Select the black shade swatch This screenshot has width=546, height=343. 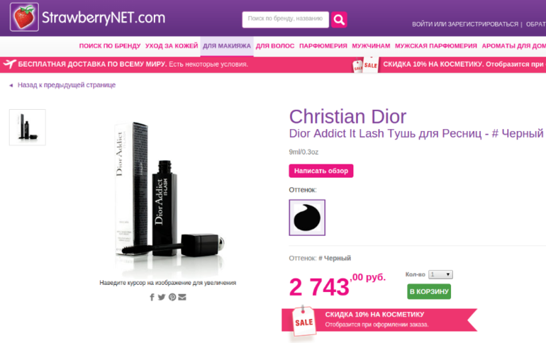click(x=307, y=218)
